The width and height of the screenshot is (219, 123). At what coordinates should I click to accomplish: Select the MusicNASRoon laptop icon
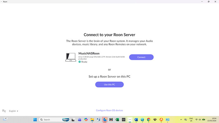click(x=71, y=57)
